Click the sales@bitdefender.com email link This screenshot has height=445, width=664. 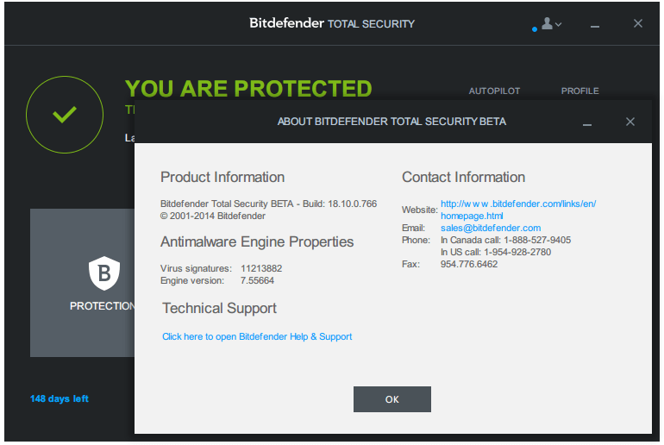[491, 228]
